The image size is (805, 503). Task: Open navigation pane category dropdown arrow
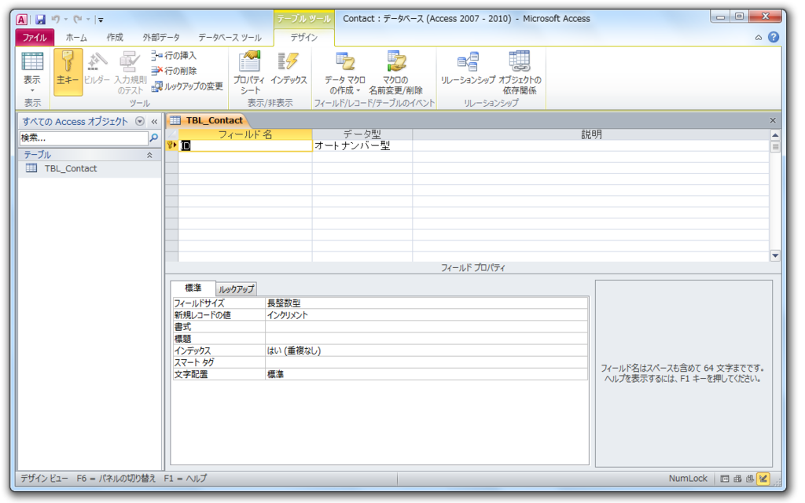[140, 121]
